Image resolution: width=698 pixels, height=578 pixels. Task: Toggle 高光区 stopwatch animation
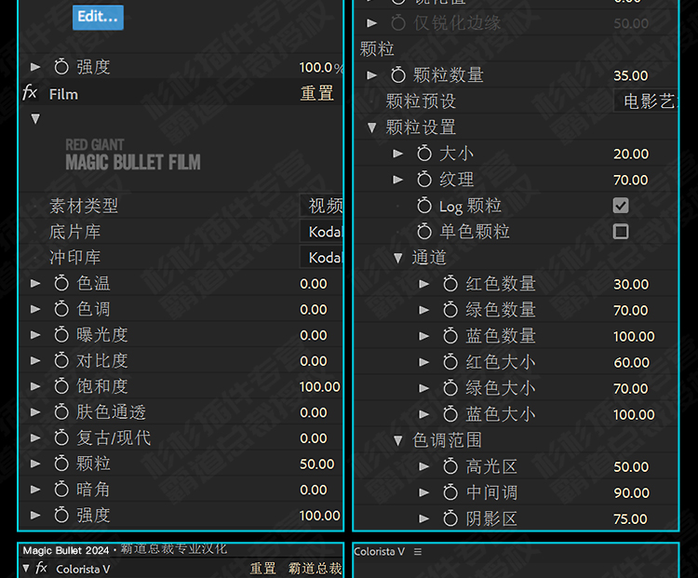[450, 466]
